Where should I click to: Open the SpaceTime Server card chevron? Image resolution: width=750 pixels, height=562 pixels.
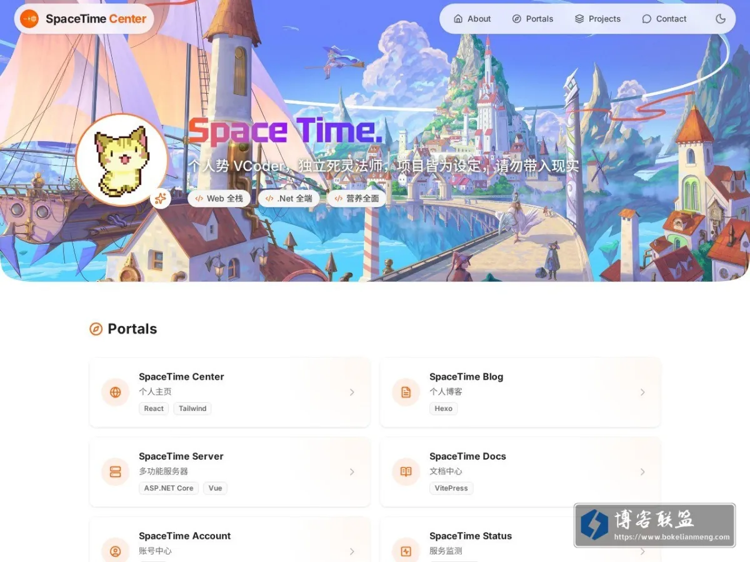352,472
